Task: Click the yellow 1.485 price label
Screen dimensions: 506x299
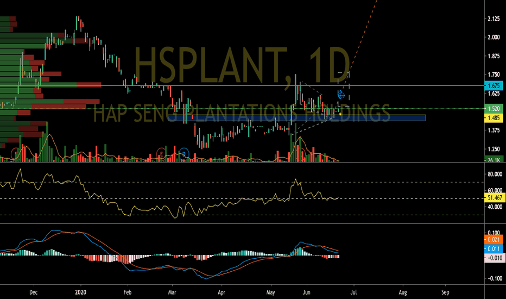Action: [x=494, y=118]
